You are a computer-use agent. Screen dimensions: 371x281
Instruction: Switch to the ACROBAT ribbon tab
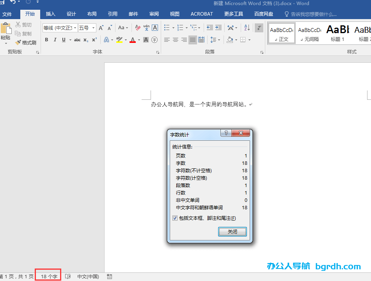[201, 14]
